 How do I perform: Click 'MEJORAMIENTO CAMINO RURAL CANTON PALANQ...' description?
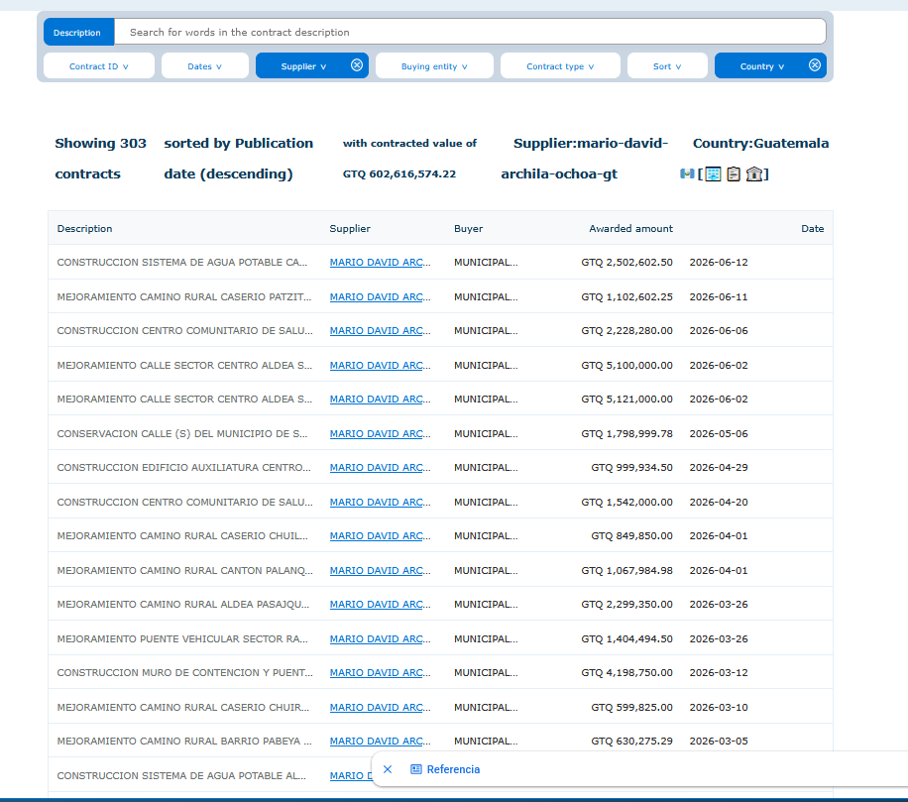[184, 570]
